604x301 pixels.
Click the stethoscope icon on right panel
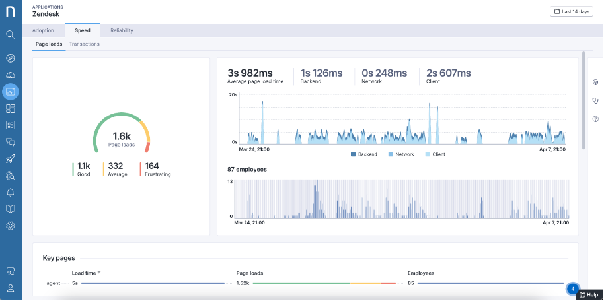point(595,100)
